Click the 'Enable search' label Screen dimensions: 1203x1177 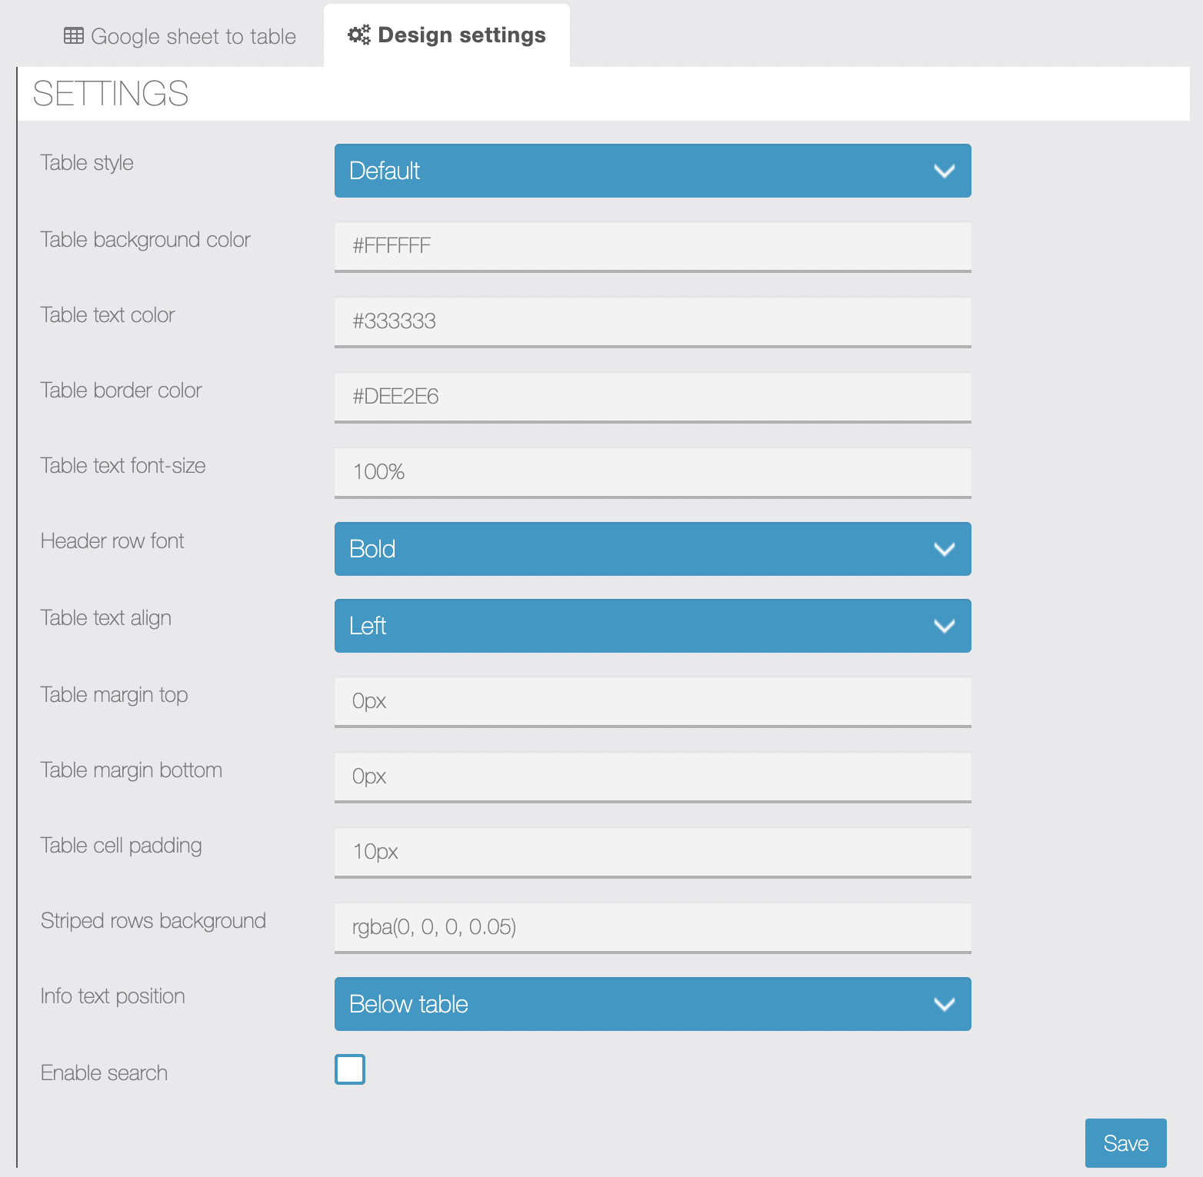(x=104, y=1072)
